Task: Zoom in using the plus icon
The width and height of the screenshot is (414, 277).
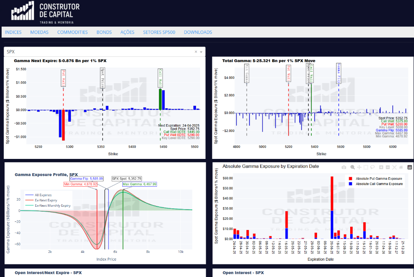Action: click(381, 167)
